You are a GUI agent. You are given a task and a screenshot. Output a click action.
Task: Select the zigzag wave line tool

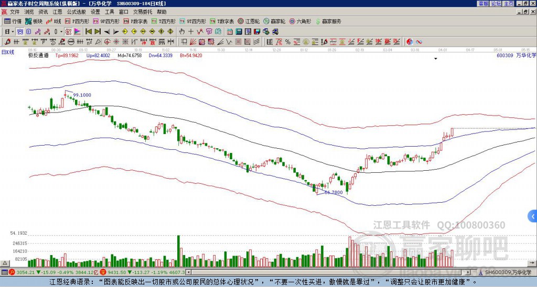coord(229,42)
